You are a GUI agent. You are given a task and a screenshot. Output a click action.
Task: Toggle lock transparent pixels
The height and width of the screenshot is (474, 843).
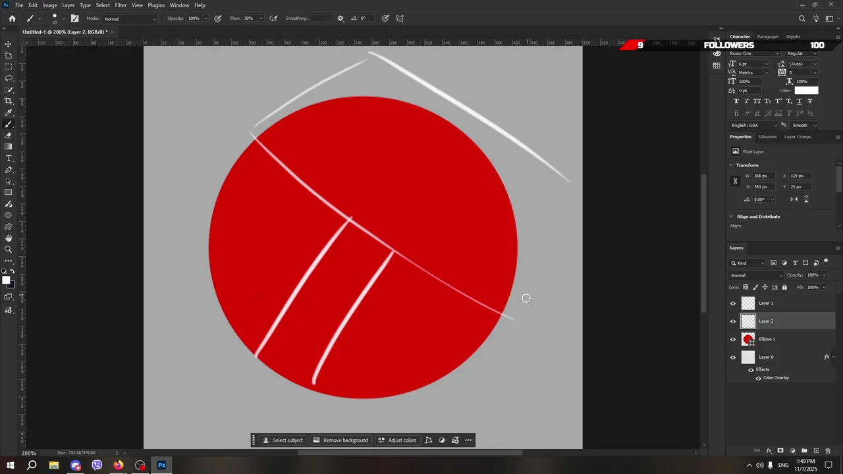[x=746, y=287]
